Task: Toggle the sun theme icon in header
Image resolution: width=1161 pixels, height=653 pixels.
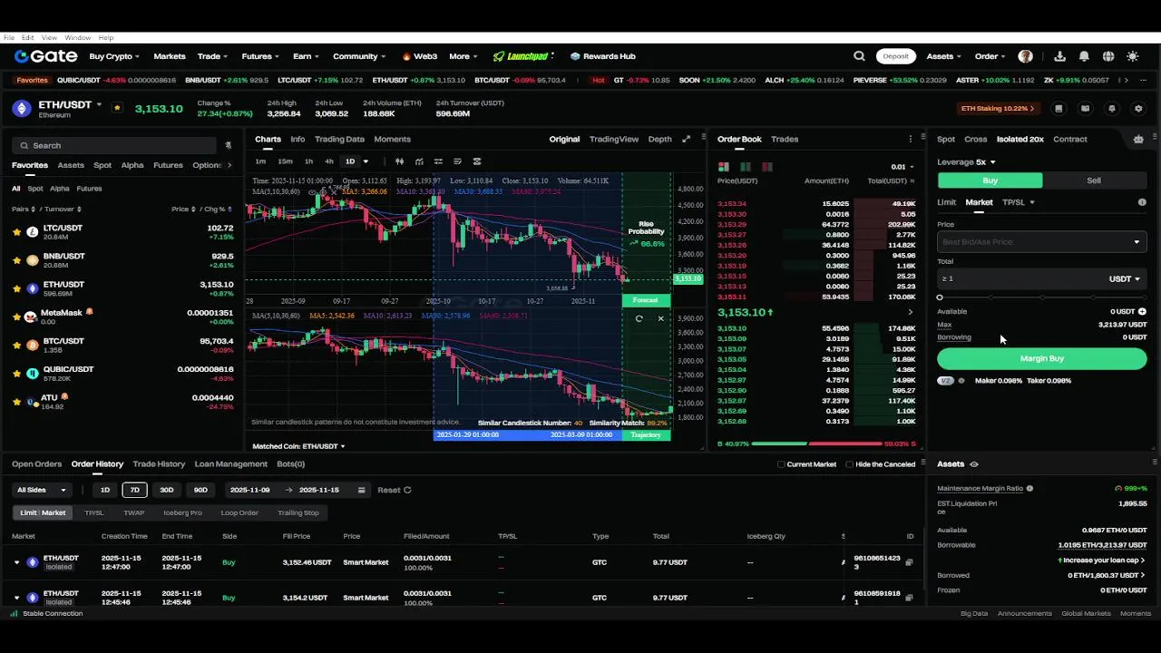Action: (x=1132, y=56)
